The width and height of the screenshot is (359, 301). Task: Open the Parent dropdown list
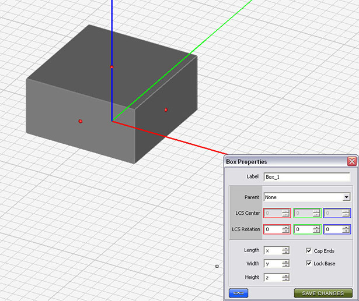coord(346,197)
